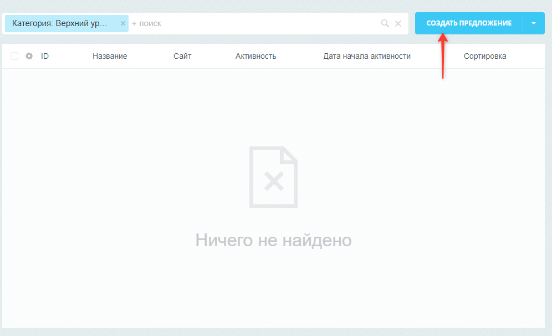
Task: Sort by the Активность column header
Action: tap(255, 56)
